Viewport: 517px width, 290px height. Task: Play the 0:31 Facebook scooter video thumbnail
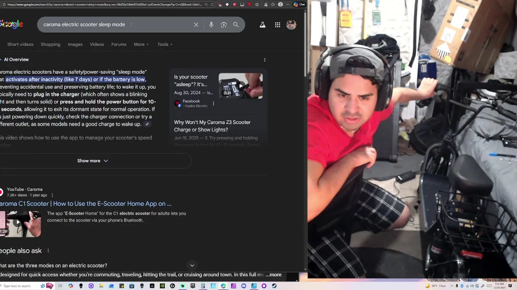(241, 86)
